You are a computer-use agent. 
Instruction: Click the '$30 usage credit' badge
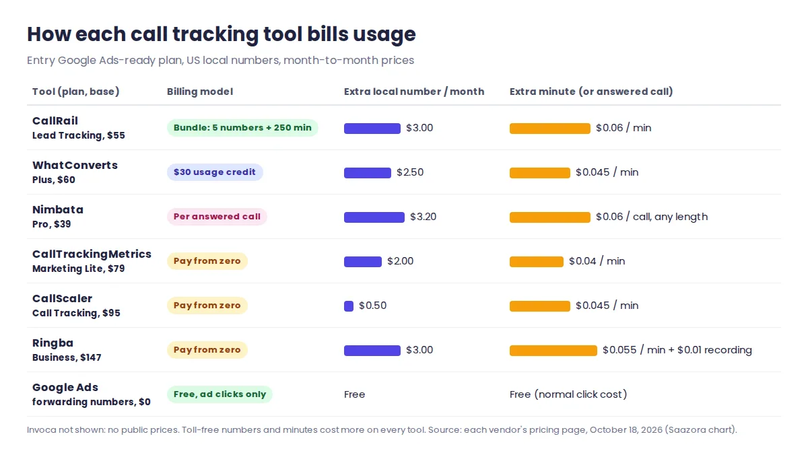(x=215, y=172)
